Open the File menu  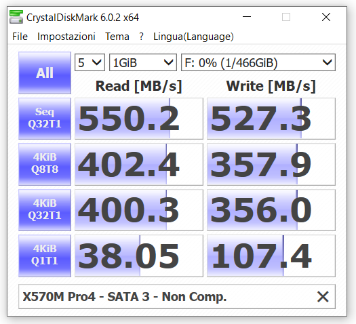20,37
